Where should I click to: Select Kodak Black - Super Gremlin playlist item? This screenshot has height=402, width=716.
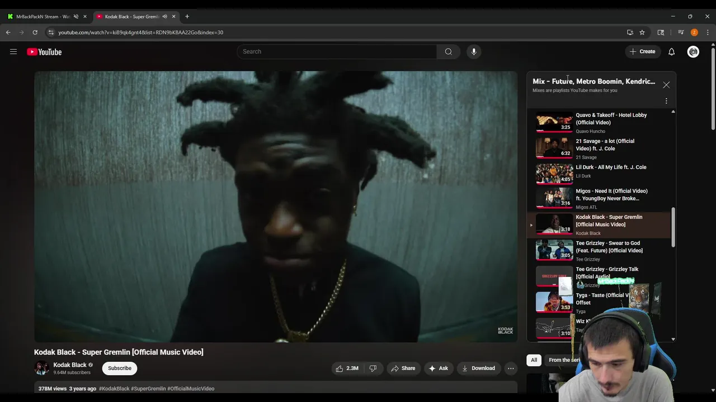click(x=599, y=225)
